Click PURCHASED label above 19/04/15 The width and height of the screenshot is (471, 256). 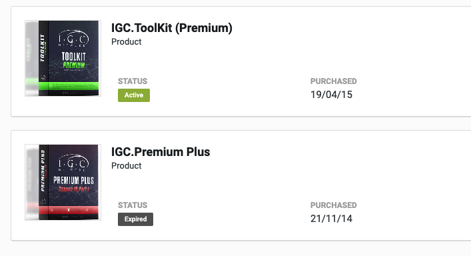coord(333,81)
